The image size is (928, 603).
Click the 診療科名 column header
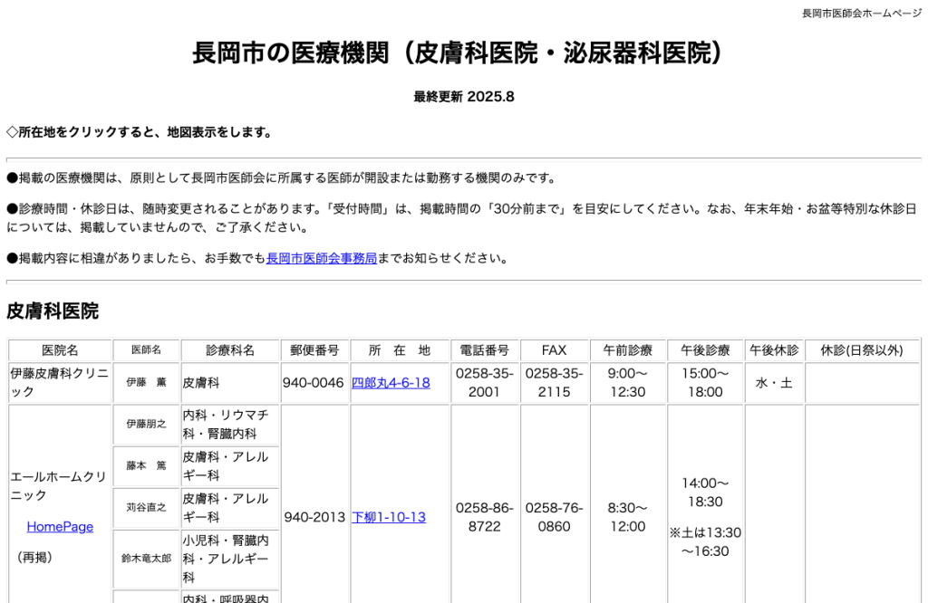tap(230, 350)
